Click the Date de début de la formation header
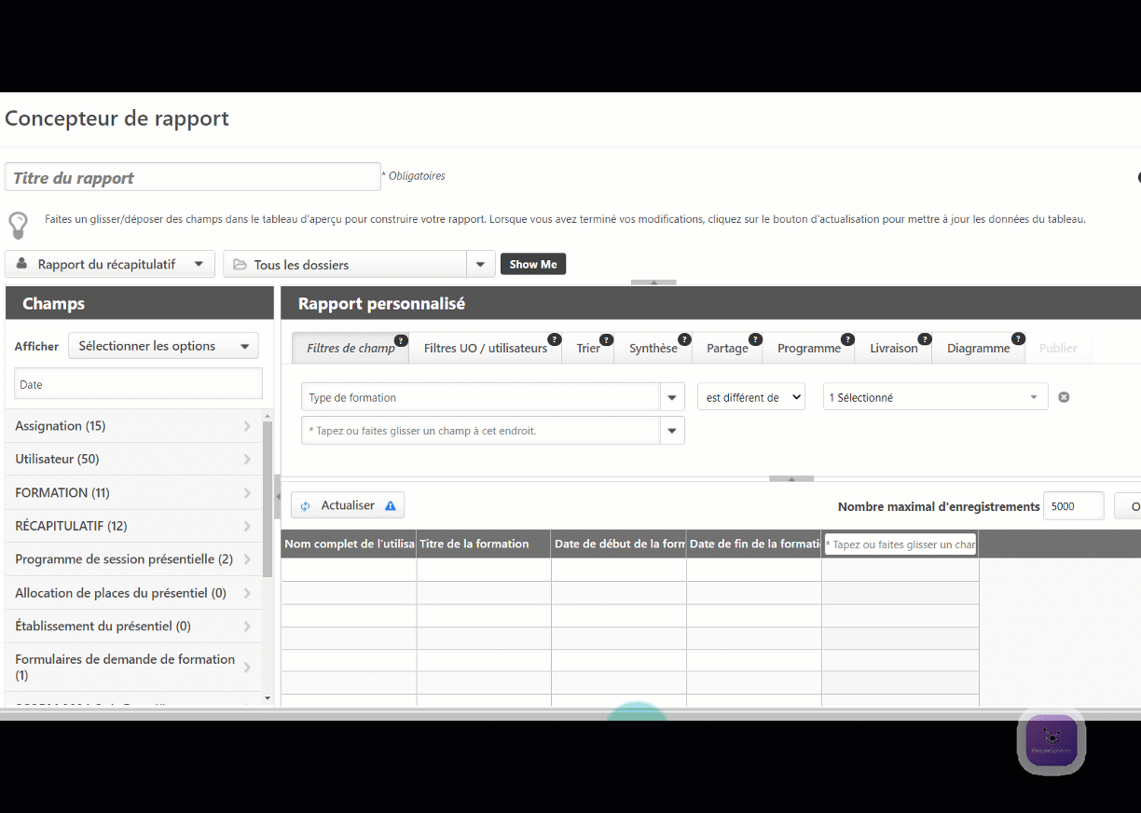Image resolution: width=1141 pixels, height=813 pixels. point(619,544)
